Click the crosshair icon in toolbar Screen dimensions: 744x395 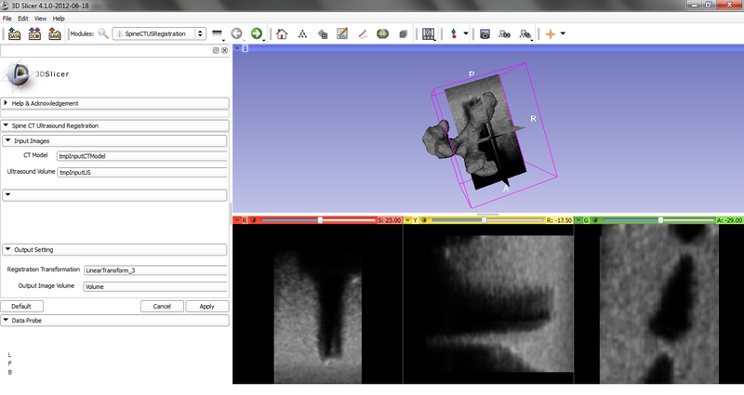[551, 34]
